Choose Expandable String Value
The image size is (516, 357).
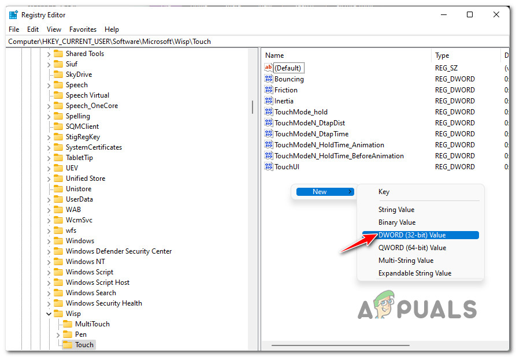pyautogui.click(x=421, y=273)
